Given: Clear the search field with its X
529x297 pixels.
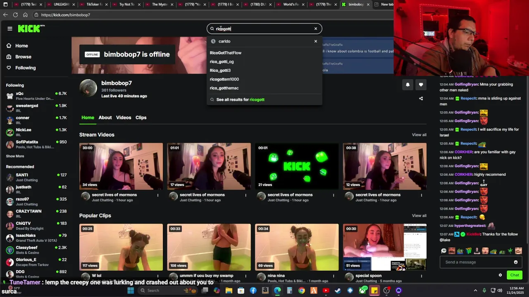Looking at the screenshot, I should tap(316, 28).
